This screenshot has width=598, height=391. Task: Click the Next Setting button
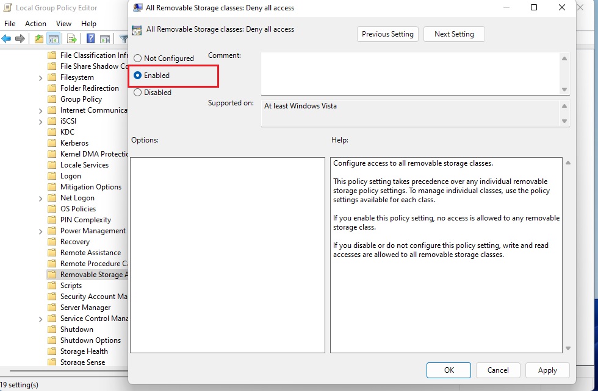(x=454, y=34)
